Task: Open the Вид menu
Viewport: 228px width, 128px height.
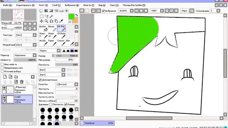Action: [102, 5]
